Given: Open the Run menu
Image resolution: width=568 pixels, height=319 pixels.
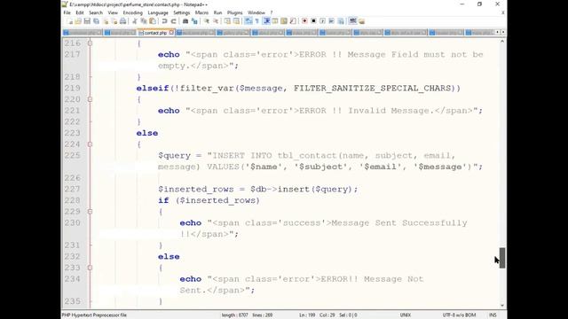Looking at the screenshot, I should click(217, 12).
